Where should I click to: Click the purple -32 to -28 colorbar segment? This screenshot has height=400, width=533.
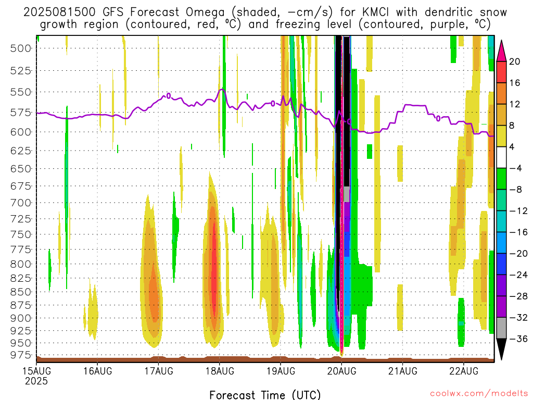pos(501,306)
